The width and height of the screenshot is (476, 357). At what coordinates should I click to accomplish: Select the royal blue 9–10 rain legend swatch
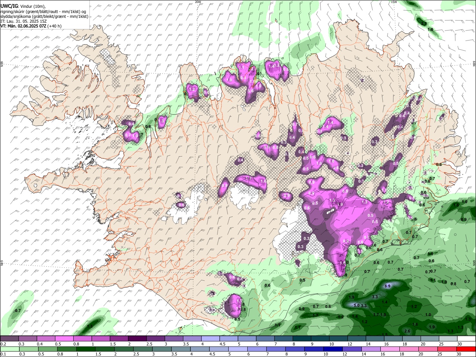pos(314,349)
